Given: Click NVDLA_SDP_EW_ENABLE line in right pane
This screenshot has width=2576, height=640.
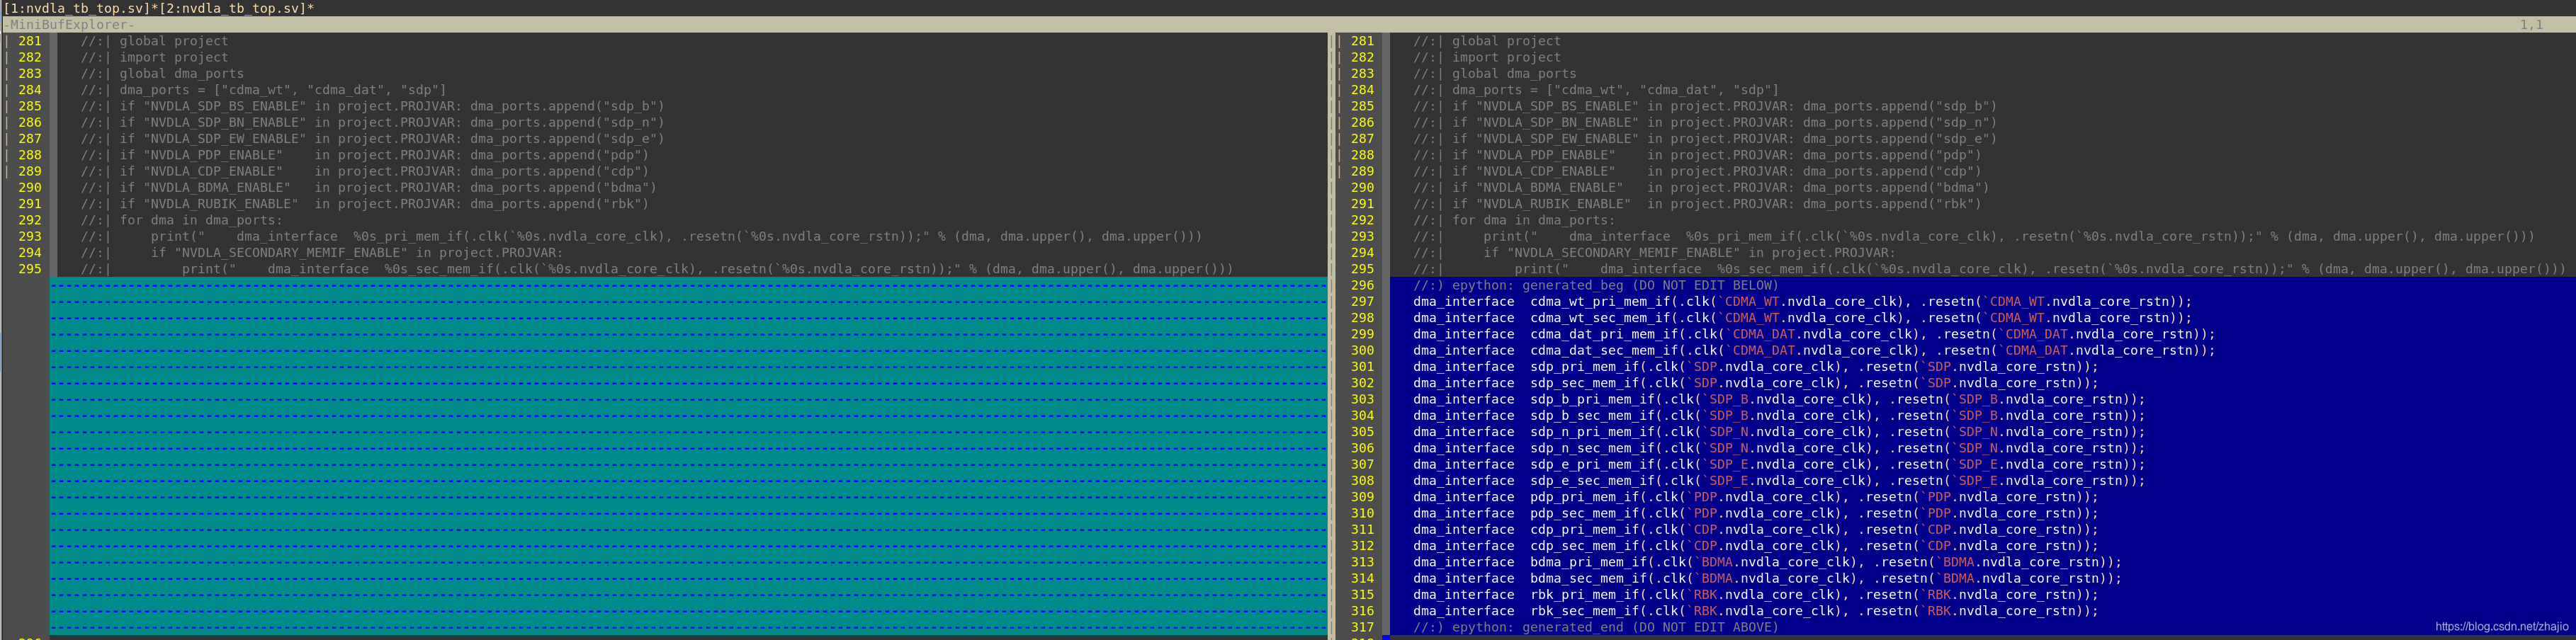Looking at the screenshot, I should pos(1705,138).
